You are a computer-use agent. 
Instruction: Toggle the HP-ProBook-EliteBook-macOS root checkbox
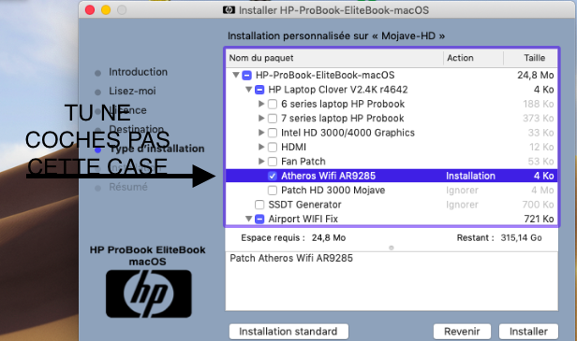pos(246,76)
